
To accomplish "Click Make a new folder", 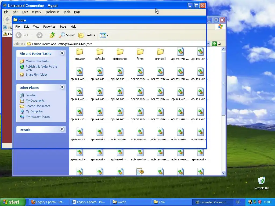I will pyautogui.click(x=38, y=61).
